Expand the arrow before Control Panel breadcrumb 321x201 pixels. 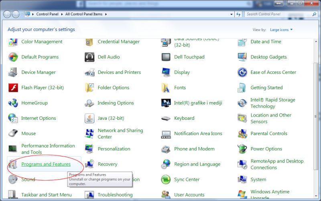pyautogui.click(x=33, y=14)
